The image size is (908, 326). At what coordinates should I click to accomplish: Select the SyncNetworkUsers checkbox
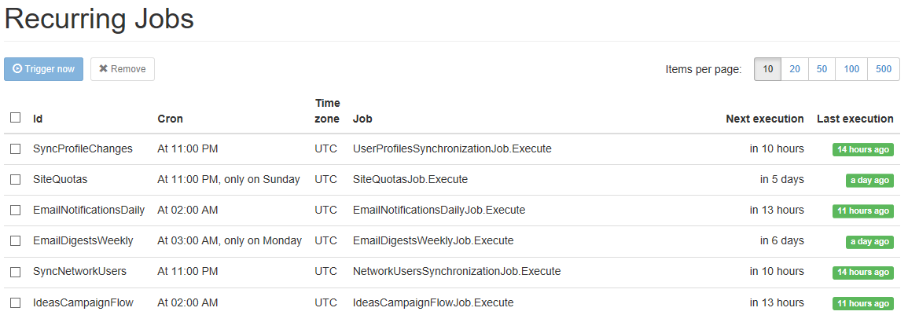pyautogui.click(x=16, y=272)
